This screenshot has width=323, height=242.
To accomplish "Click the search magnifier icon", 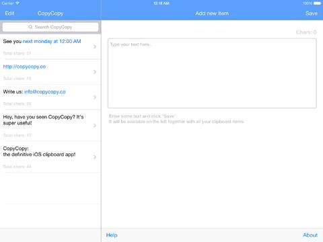I will click(x=30, y=27).
